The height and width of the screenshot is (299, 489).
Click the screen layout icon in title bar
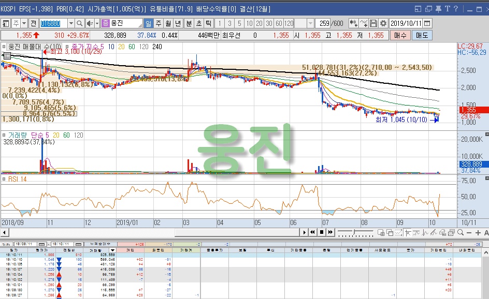[418, 9]
